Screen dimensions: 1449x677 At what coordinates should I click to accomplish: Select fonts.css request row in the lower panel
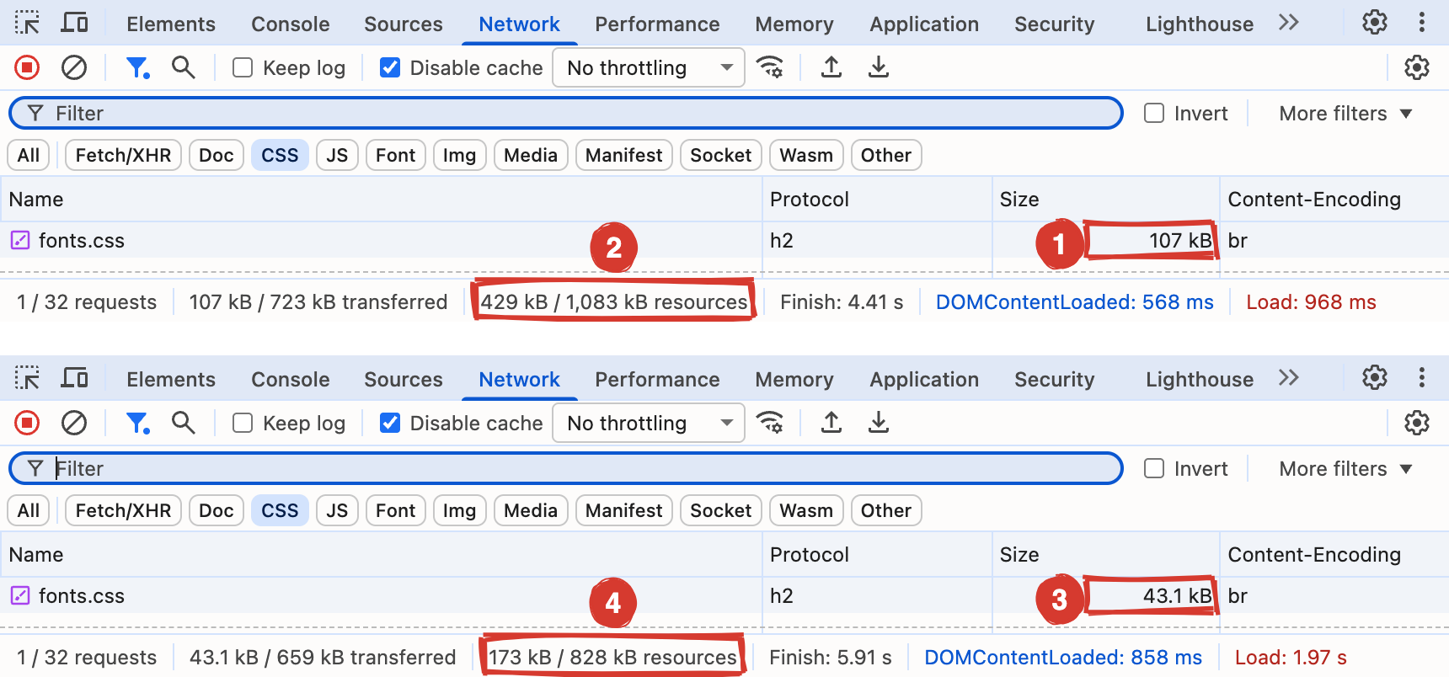coord(724,595)
